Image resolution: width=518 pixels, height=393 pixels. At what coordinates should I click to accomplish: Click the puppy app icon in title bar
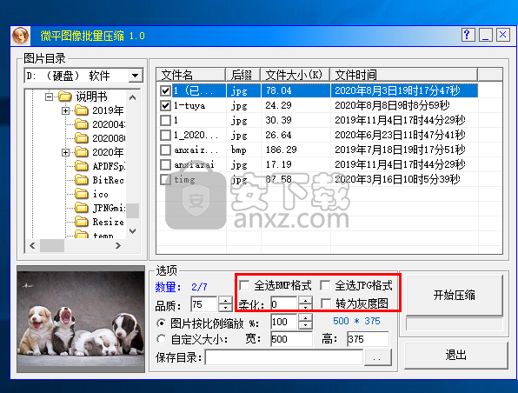coord(21,36)
